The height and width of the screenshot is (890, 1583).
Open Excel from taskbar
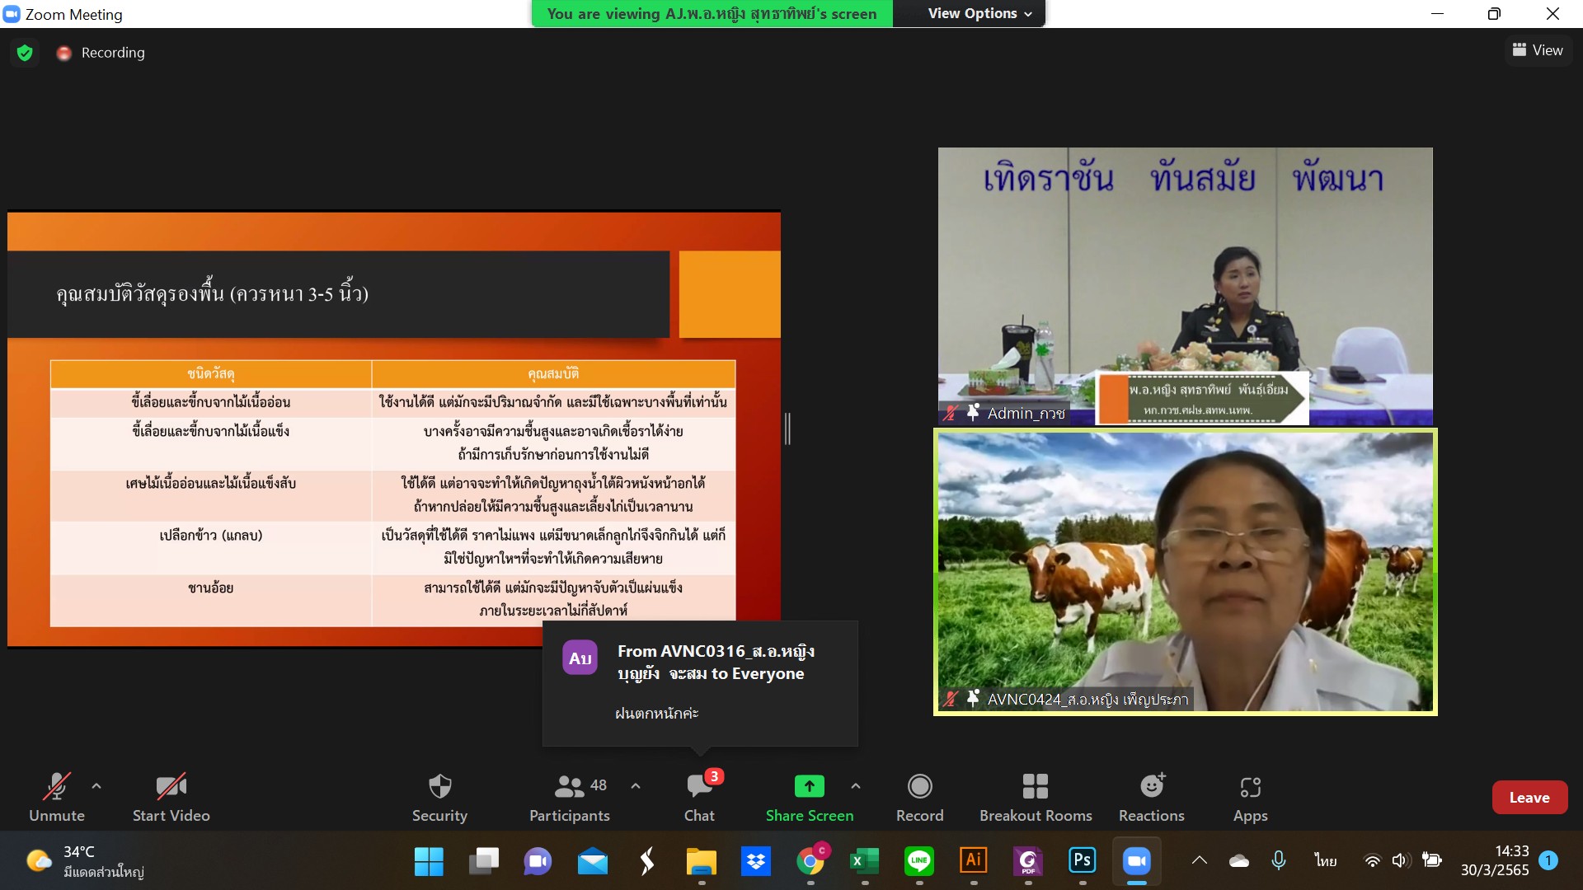[x=864, y=861]
